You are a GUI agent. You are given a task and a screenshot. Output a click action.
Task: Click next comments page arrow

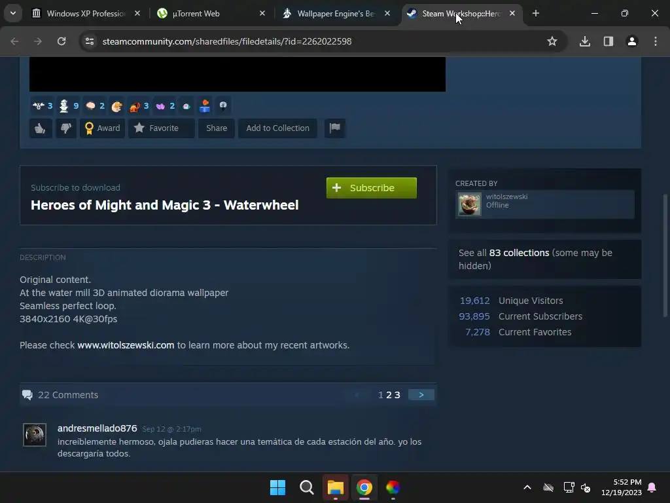click(x=421, y=395)
